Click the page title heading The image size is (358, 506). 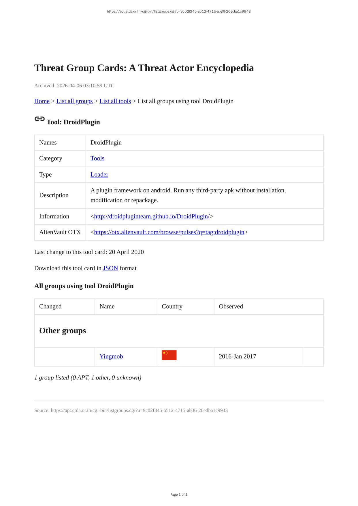[x=144, y=68]
